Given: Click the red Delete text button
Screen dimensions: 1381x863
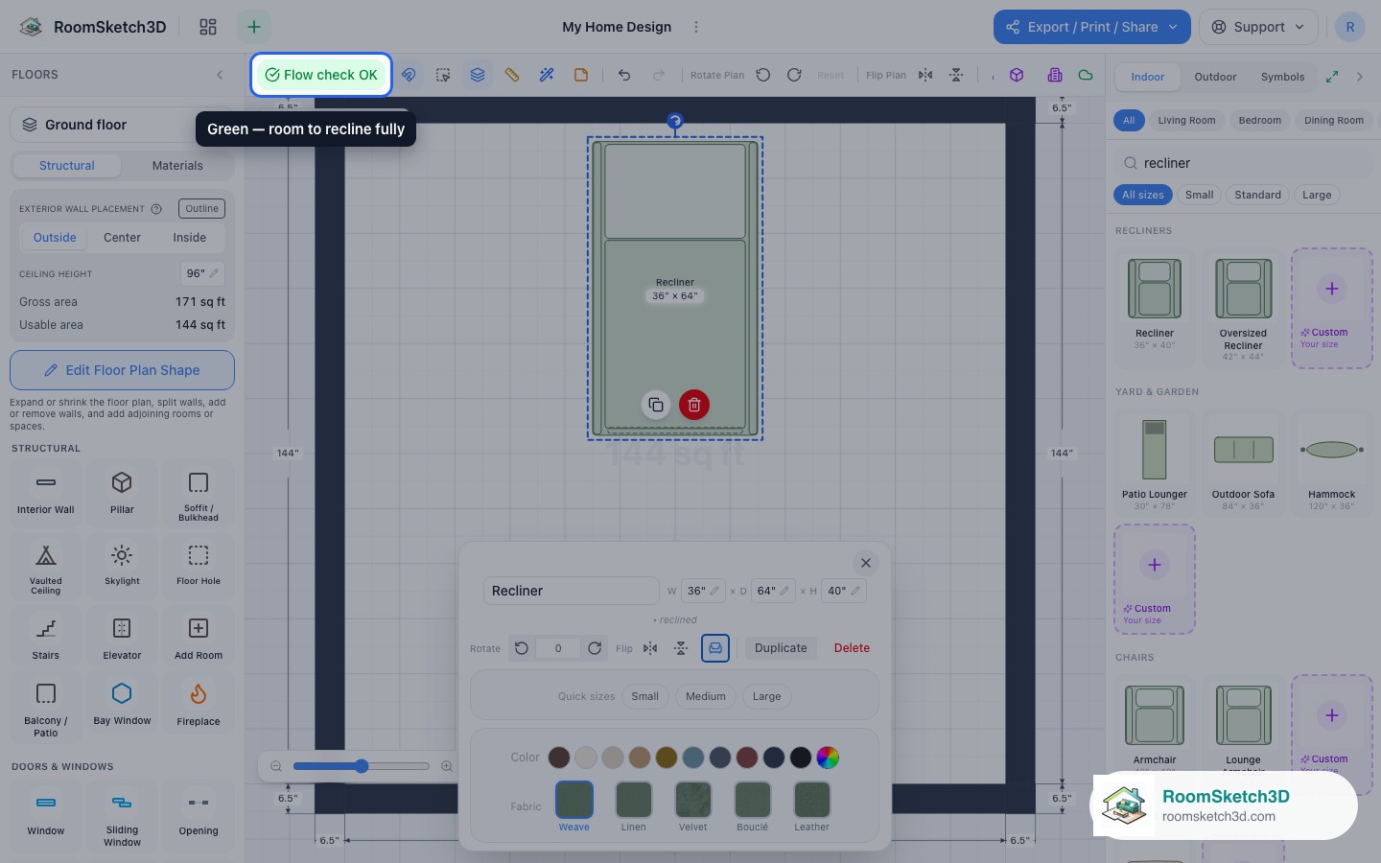Looking at the screenshot, I should (x=852, y=648).
